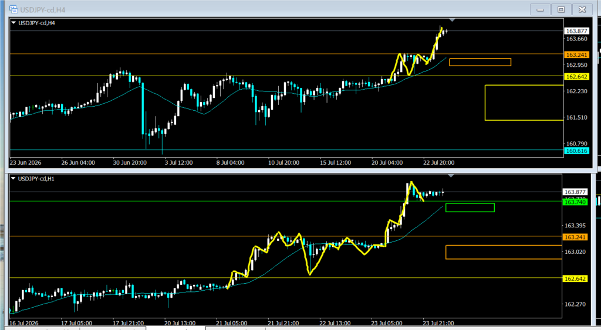Click the 16 Jul 2026 date on H1 time axis
Viewport: 601px width, 330px height.
(23, 323)
